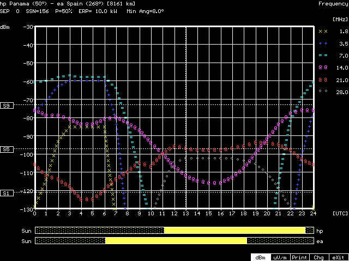Screen dimensions: 349x261
Task: Click the 14.0 frequency value in legend
Action: coord(342,67)
